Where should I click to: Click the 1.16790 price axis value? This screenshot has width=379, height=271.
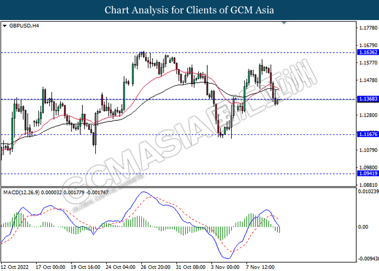point(368,46)
